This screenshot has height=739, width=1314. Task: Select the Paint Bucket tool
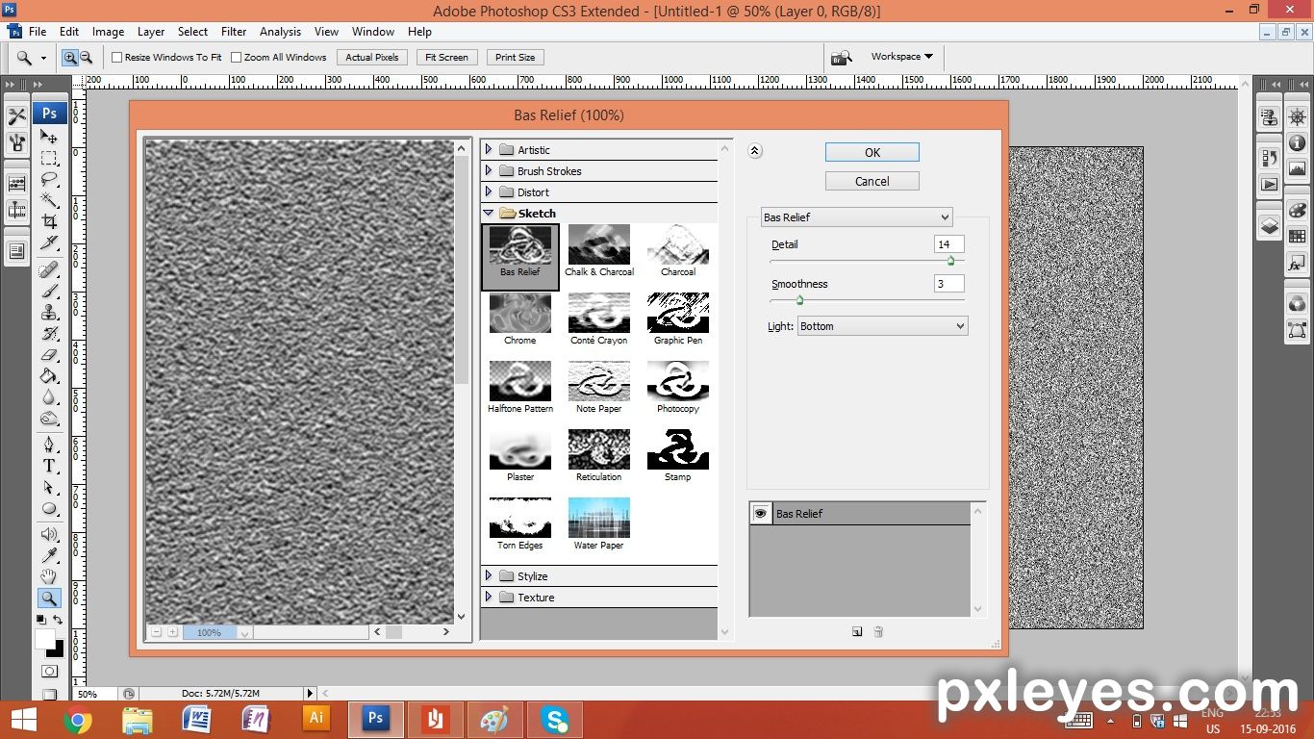click(x=49, y=375)
